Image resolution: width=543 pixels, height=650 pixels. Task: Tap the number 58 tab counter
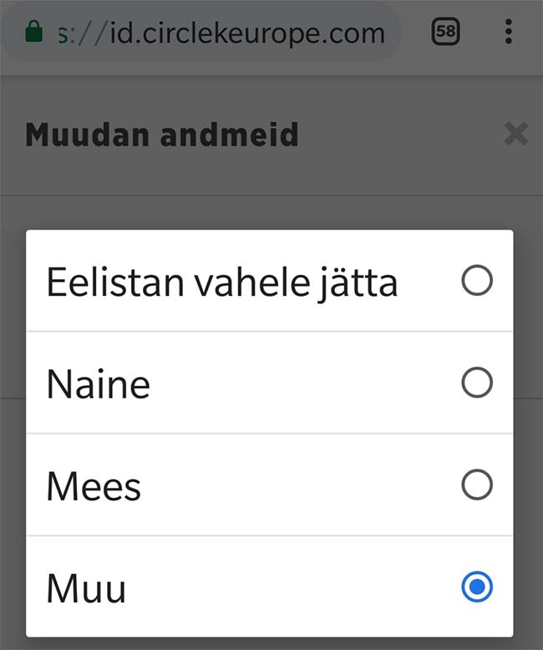(446, 33)
